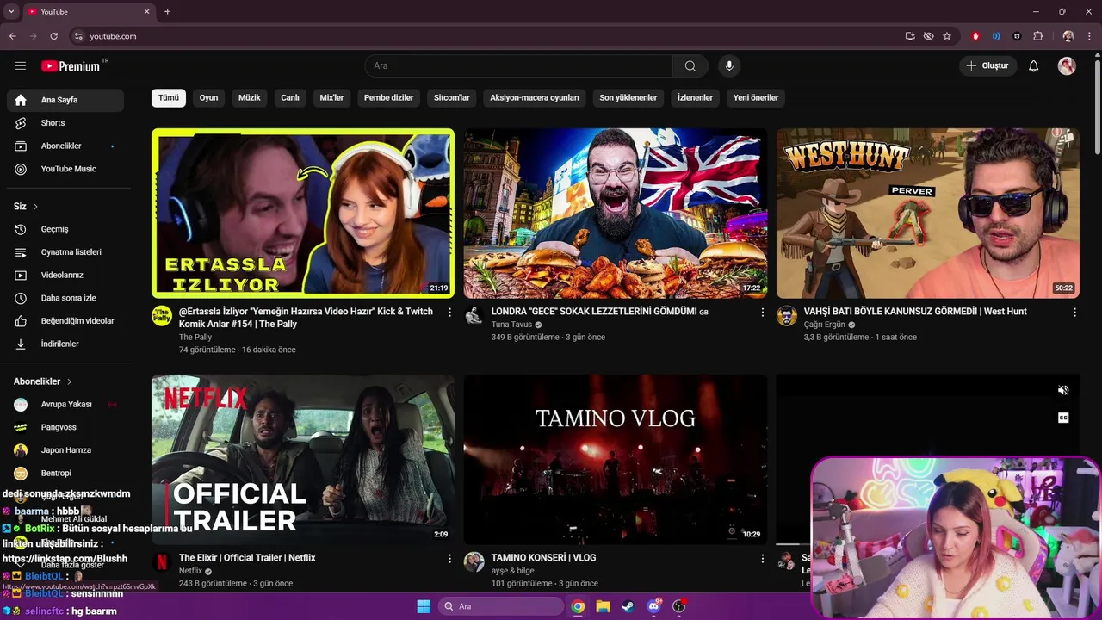Select the Mix'ler filter chip
This screenshot has width=1102, height=620.
(331, 97)
